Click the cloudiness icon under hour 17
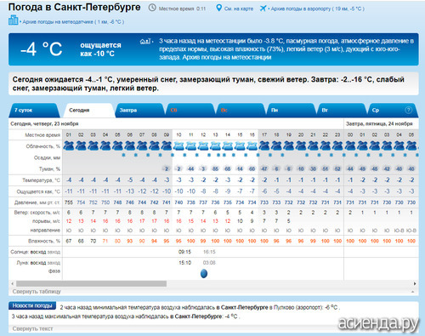The width and height of the screenshot is (425, 336). click(x=264, y=146)
